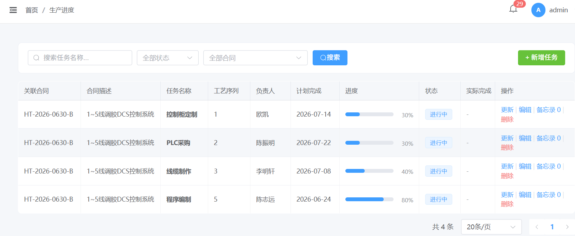
Task: Navigate to 首页 breadcrumb
Action: click(x=32, y=10)
